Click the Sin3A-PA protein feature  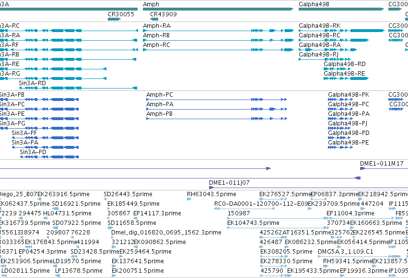tap(45, 147)
